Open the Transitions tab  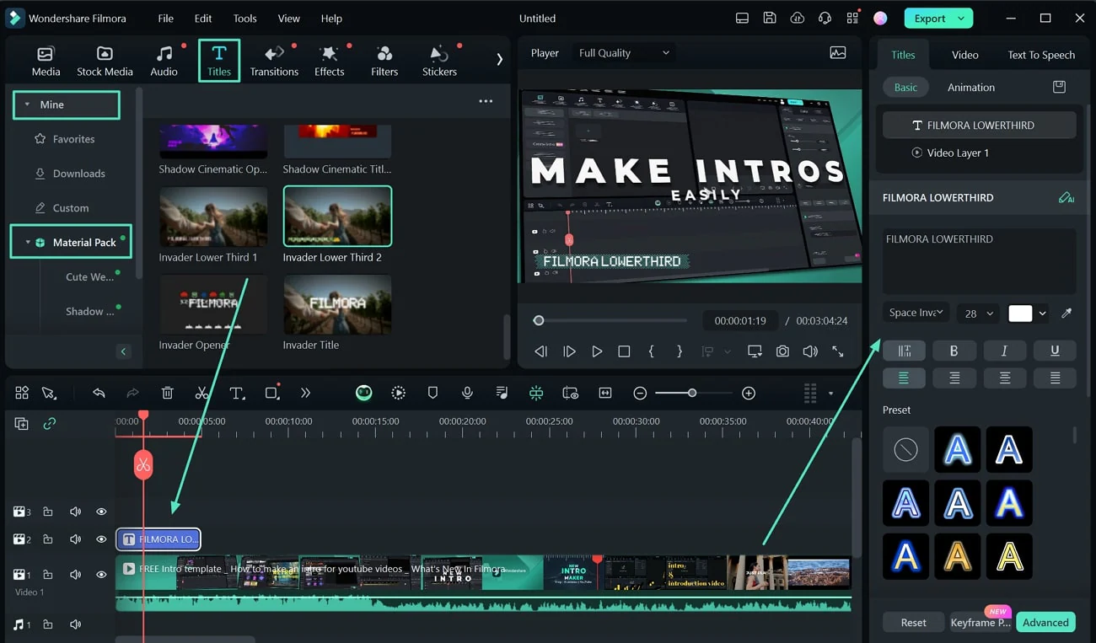(274, 61)
